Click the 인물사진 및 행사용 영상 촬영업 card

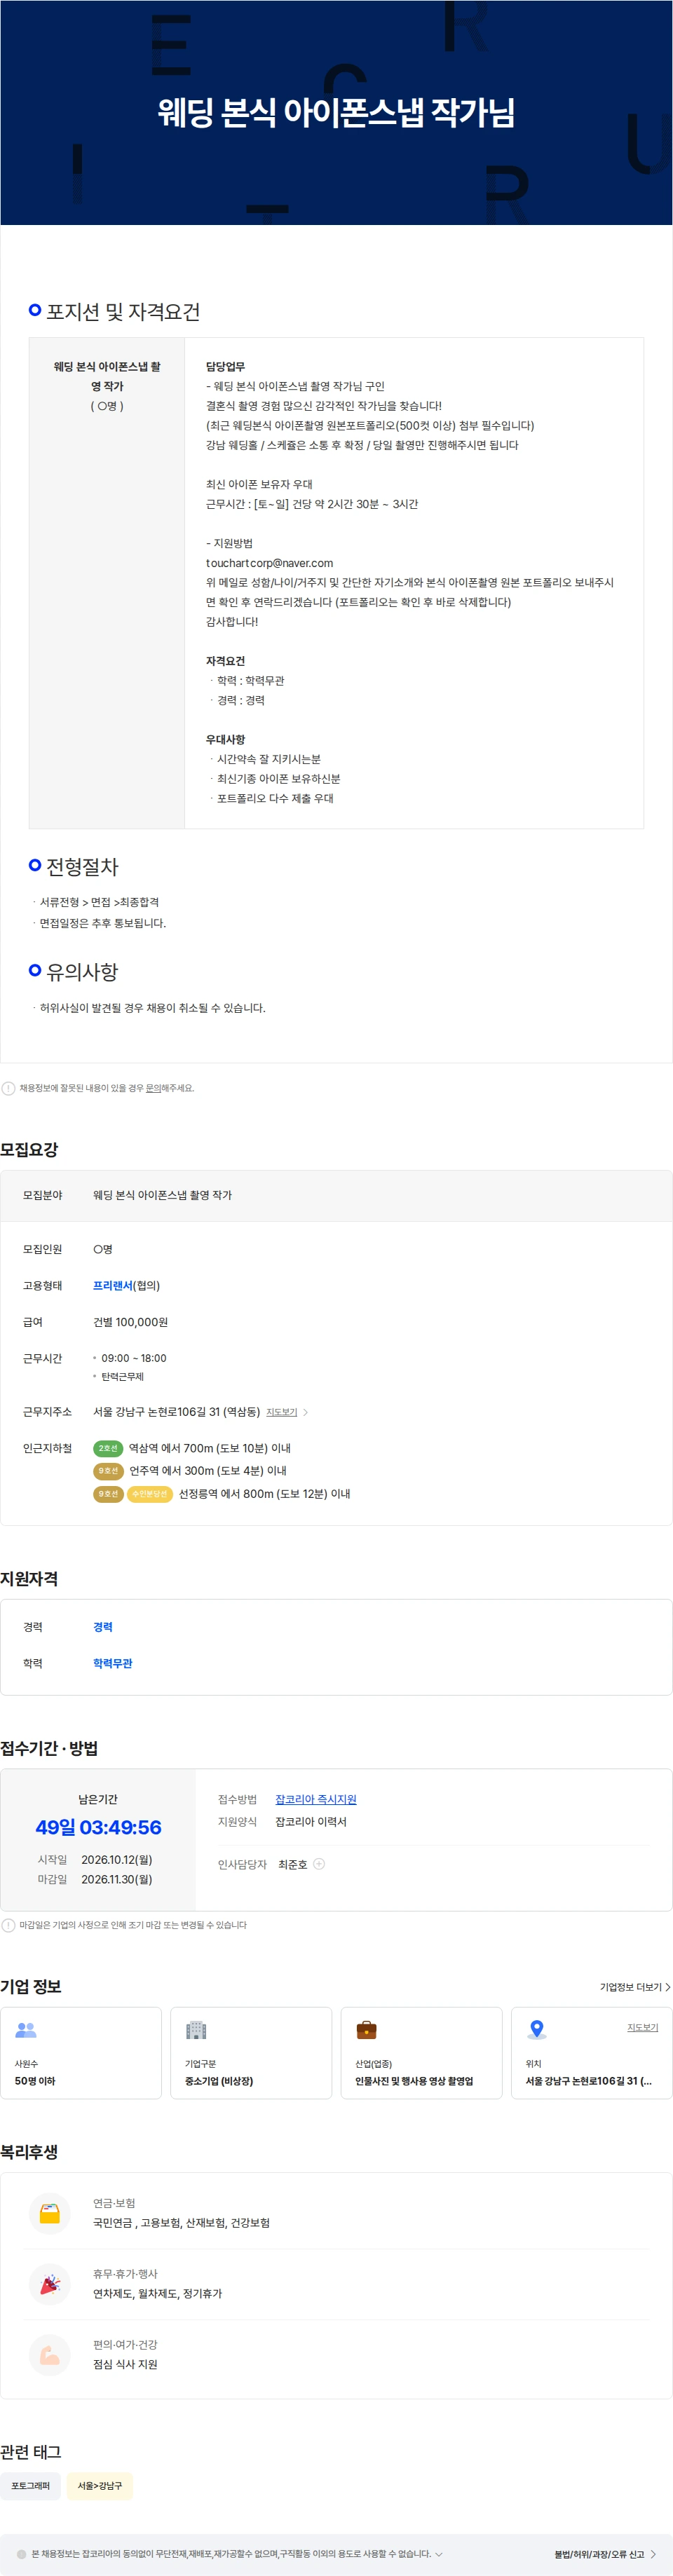point(421,2053)
